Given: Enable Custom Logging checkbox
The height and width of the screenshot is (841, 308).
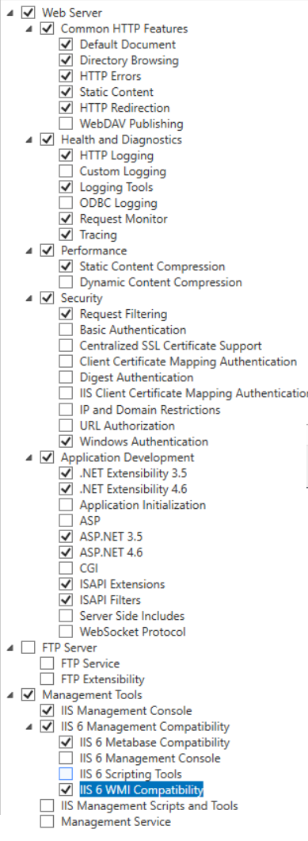Looking at the screenshot, I should pos(66,171).
